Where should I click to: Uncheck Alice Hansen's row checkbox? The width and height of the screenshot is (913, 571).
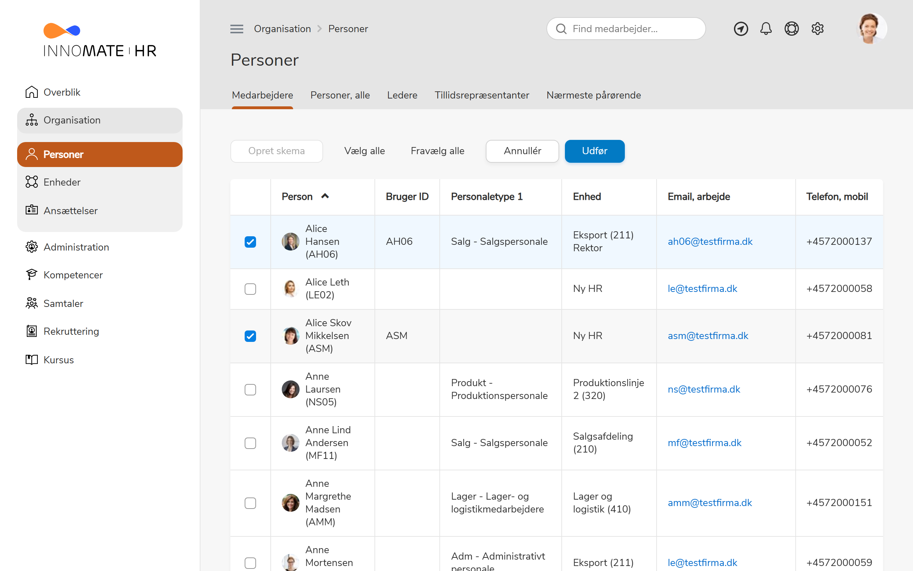(x=250, y=242)
